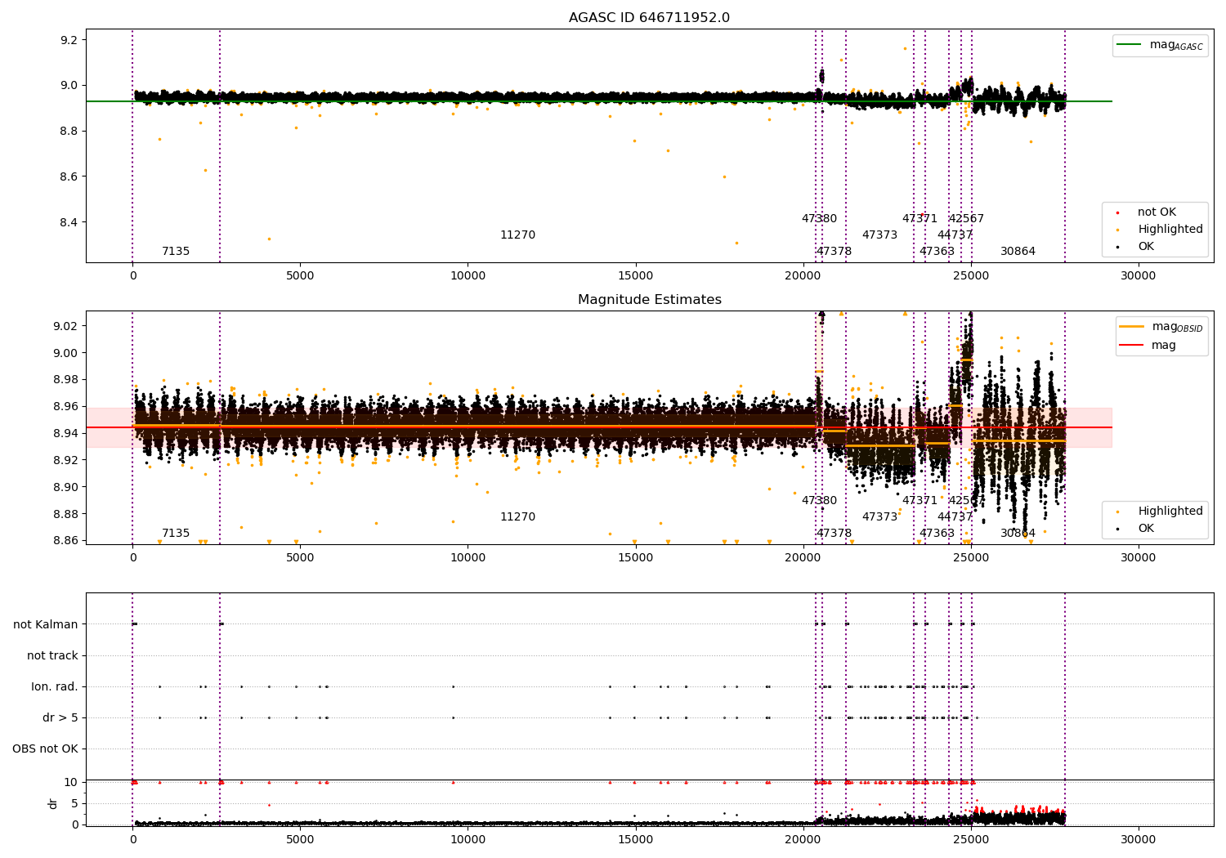The width and height of the screenshot is (1226, 858).
Task: Click obsid label 44737 in top plot
Action: 955,235
